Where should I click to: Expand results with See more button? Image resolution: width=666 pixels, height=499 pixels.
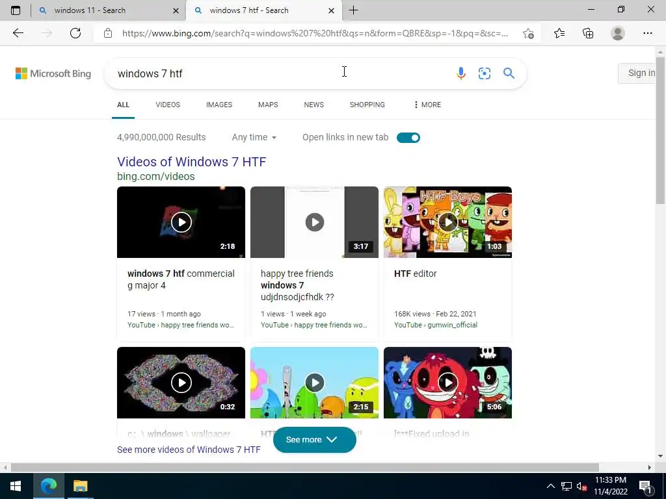(314, 440)
